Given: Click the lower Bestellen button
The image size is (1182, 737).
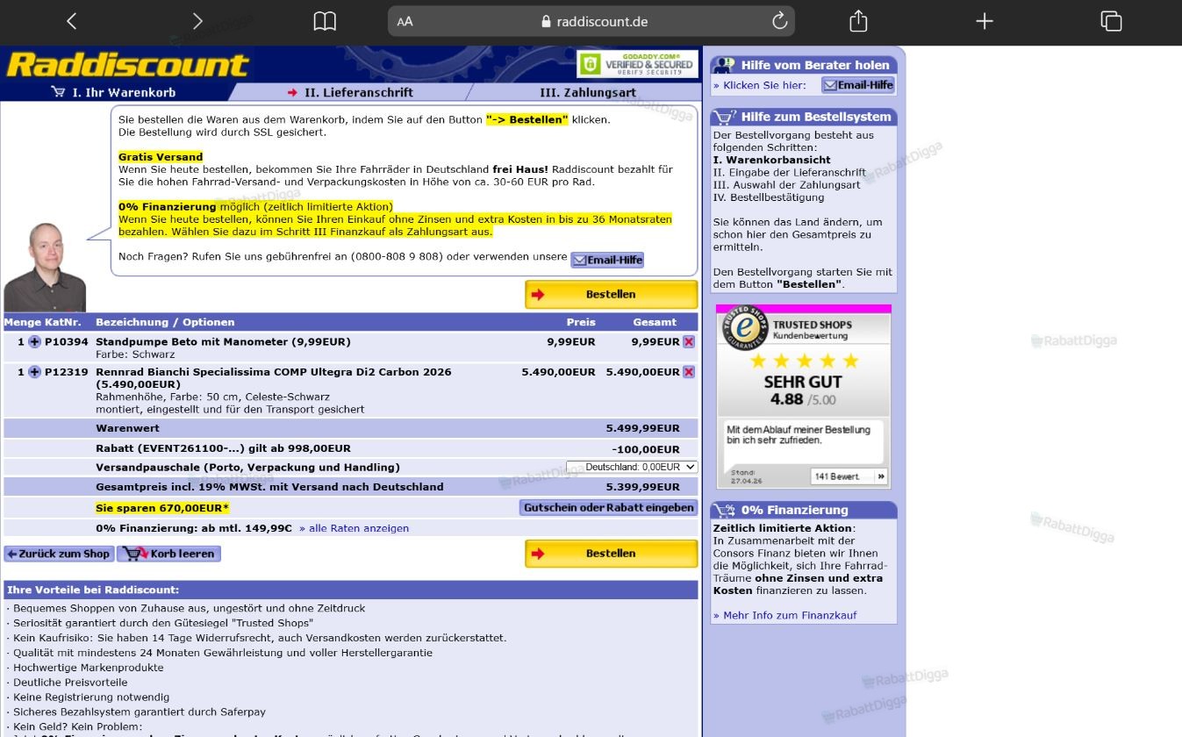Looking at the screenshot, I should coord(612,554).
